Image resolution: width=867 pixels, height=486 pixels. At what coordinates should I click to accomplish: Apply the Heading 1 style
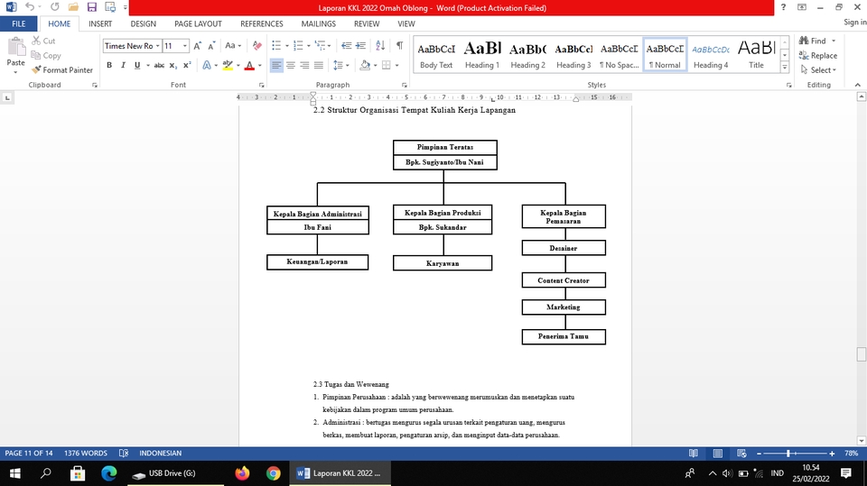[x=482, y=55]
